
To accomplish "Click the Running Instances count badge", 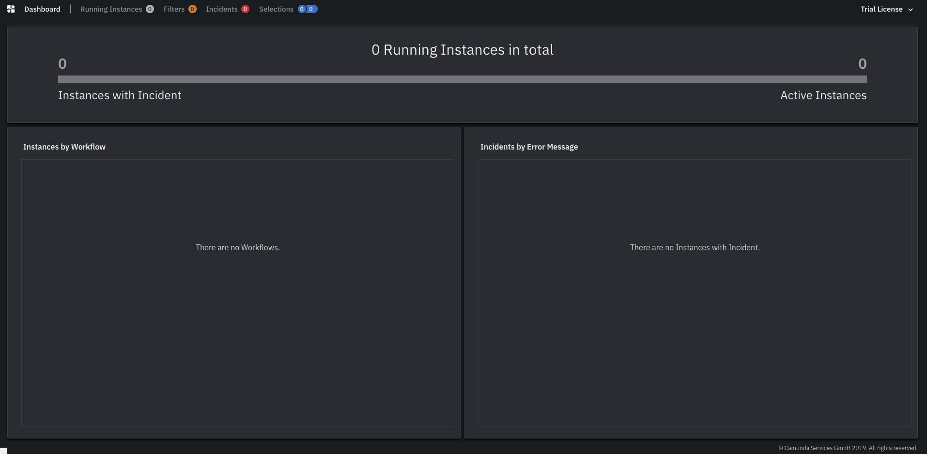I will 150,9.
